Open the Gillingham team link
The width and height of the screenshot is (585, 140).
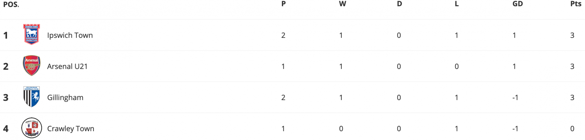click(65, 97)
